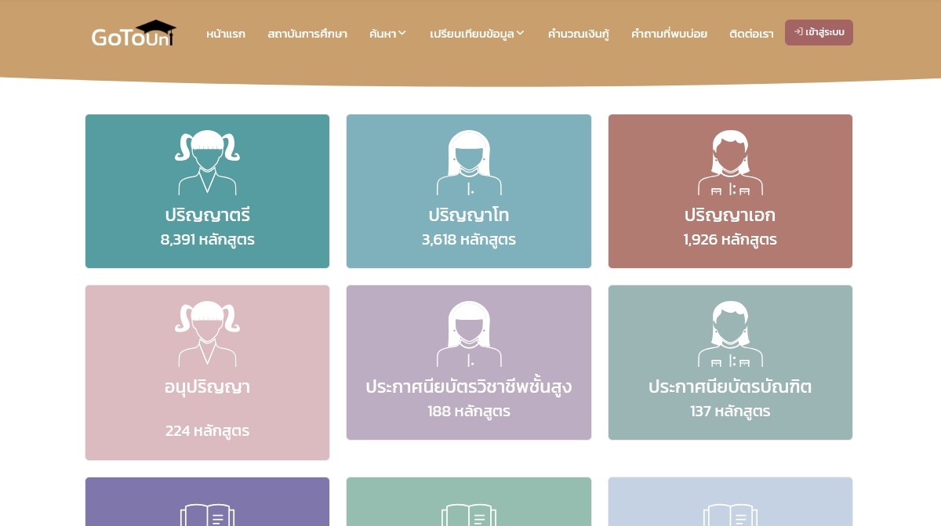This screenshot has height=526, width=941.
Task: Click the long-hair figure icon for ปริญญาโท
Action: tap(469, 162)
